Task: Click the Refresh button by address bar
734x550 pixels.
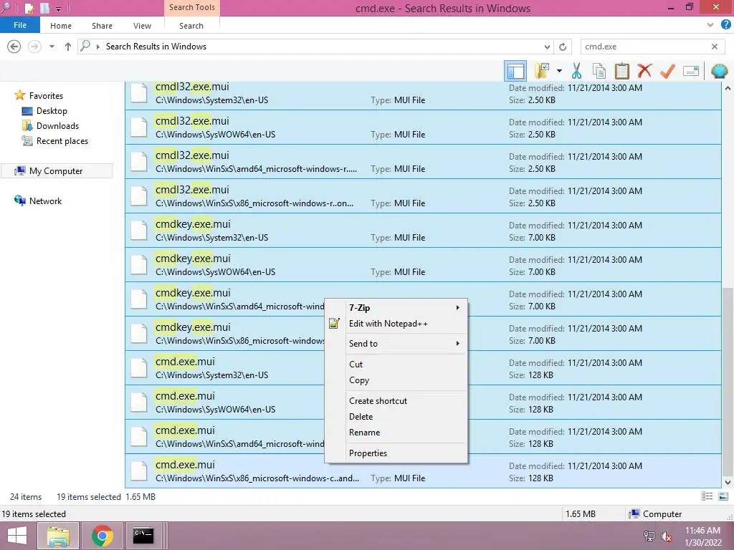Action: tap(563, 47)
